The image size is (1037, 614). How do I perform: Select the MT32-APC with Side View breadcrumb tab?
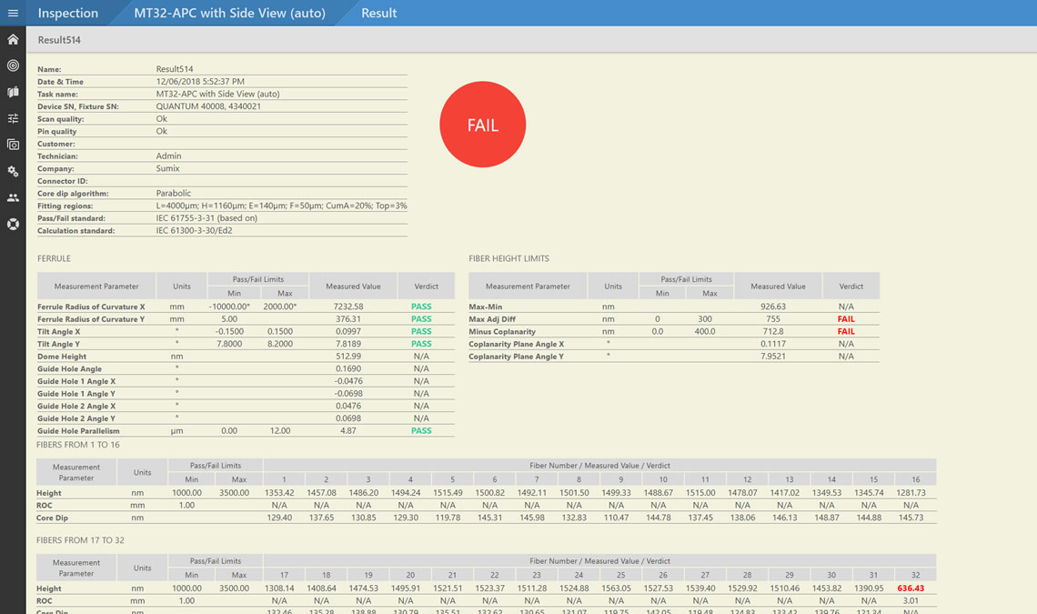pos(229,14)
